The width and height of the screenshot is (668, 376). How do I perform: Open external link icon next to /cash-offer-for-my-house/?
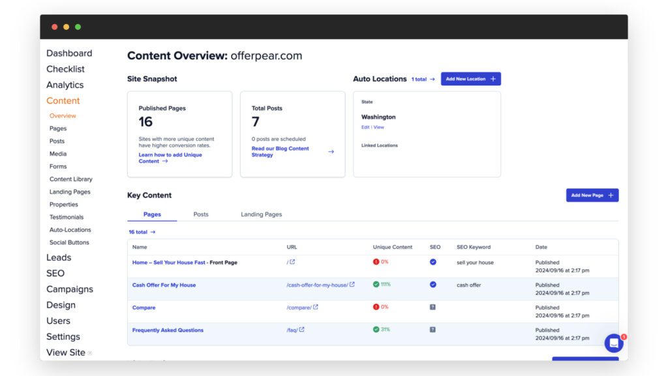[x=352, y=285]
